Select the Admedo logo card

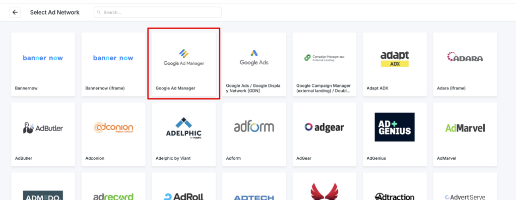[43, 186]
